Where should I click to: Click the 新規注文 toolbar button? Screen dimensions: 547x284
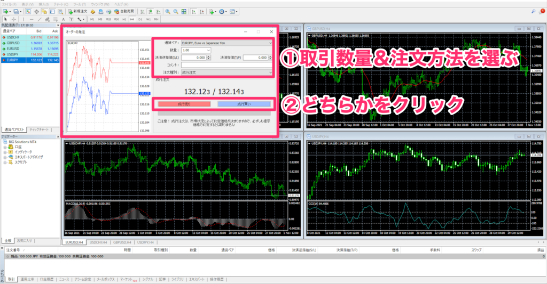(77, 12)
